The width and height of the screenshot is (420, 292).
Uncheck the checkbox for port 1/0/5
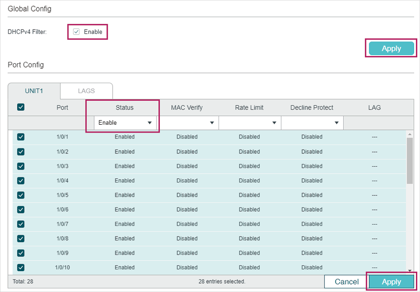(x=21, y=195)
